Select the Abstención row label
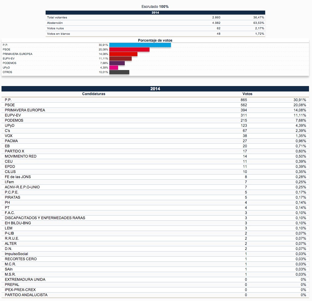This screenshot has width=312, height=301. coord(55,23)
